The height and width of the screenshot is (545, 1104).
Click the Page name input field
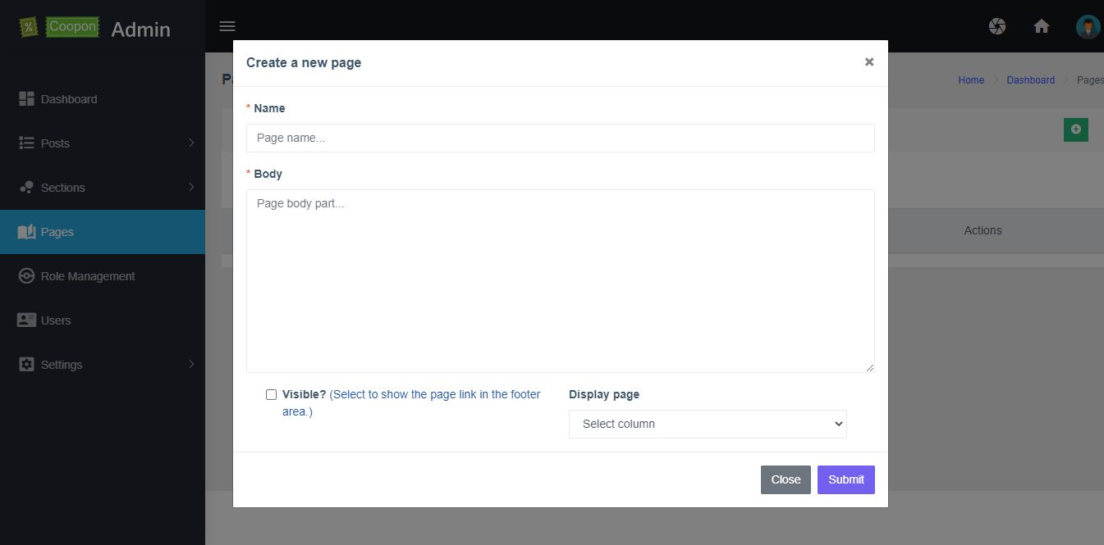point(560,138)
